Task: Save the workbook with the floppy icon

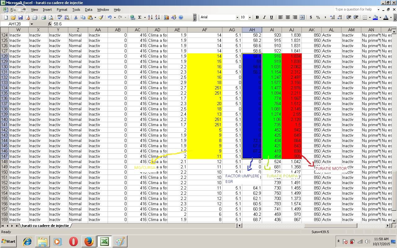Action: coord(20,17)
